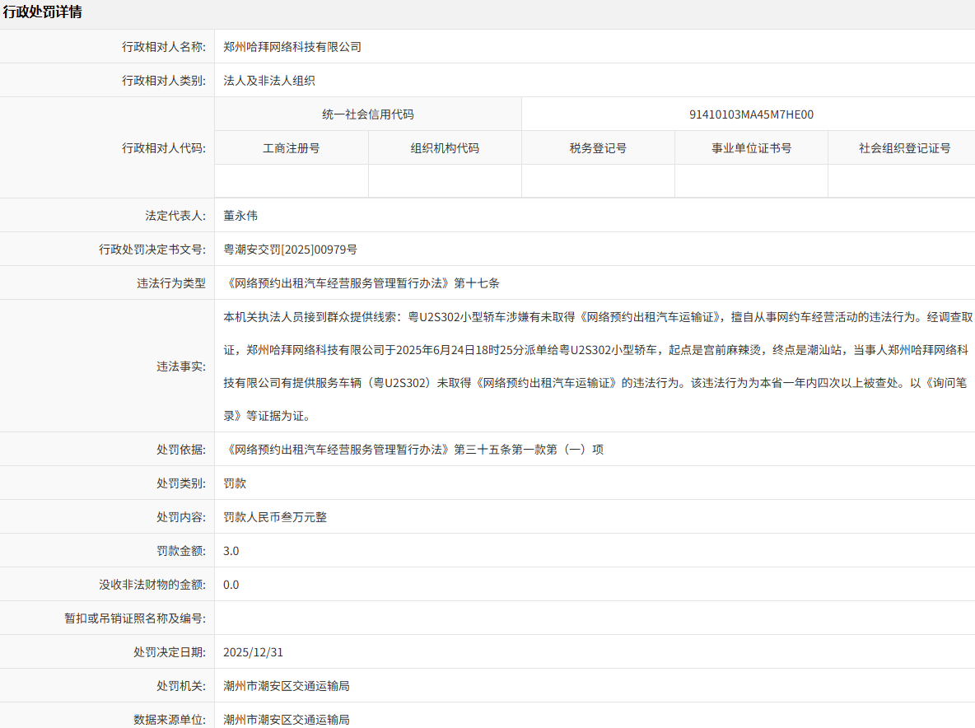
Task: Click the 行政处罚详情 page heading
Action: click(43, 12)
